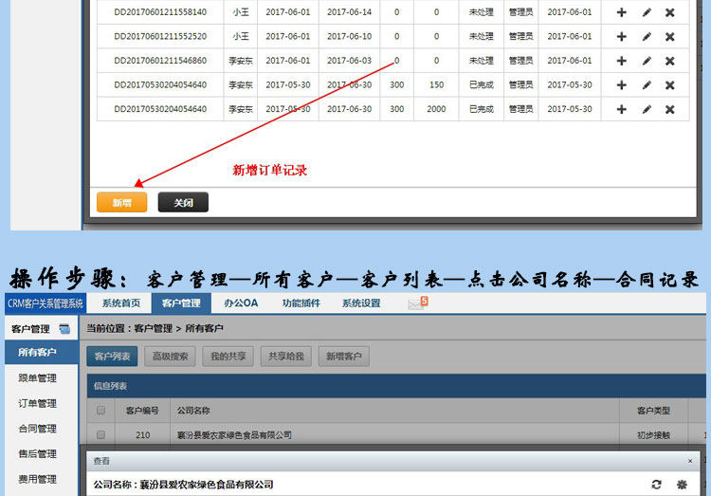711x496 pixels.
Task: Click the CRM客户关系管理系统 logo
Action: (46, 303)
